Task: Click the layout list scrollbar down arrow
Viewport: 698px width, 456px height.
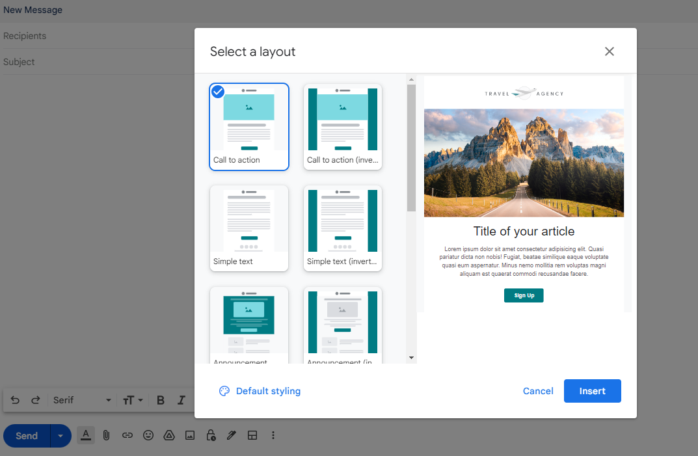Action: tap(411, 358)
